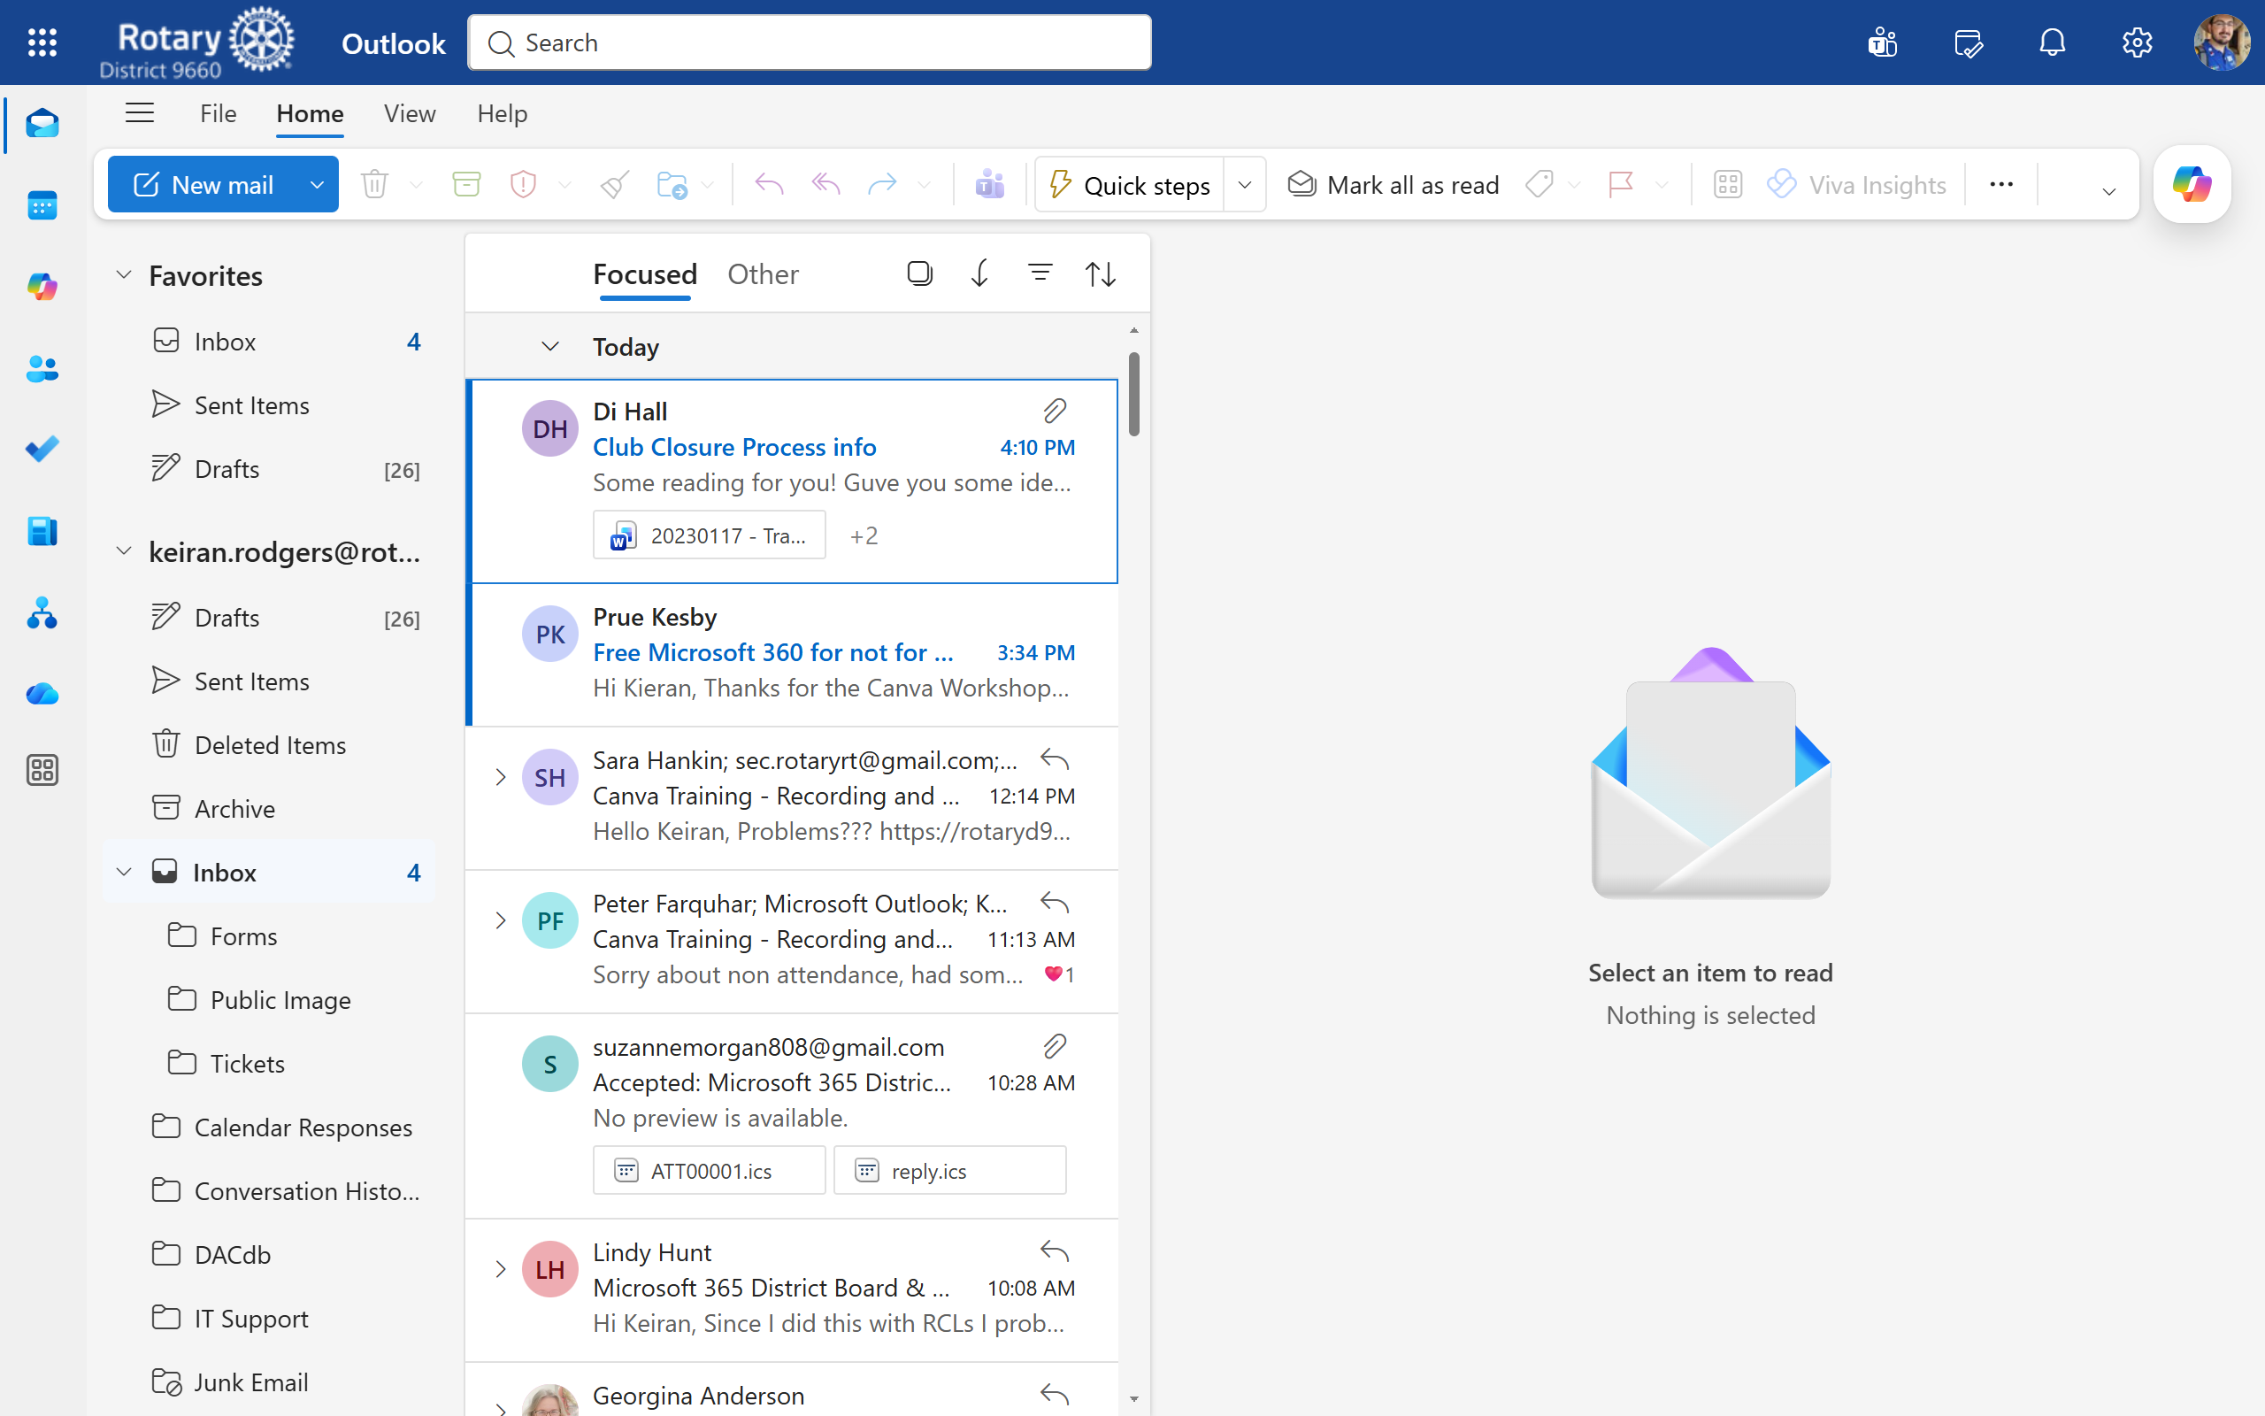This screenshot has width=2265, height=1416.
Task: Click the Reply arrow in ribbon
Action: click(768, 184)
